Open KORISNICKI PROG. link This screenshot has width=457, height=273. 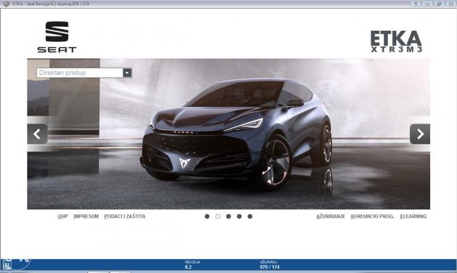(372, 216)
